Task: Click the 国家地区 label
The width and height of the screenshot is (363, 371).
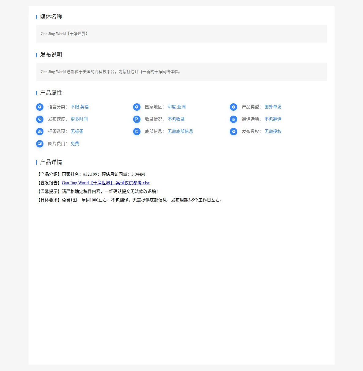Action: point(155,107)
